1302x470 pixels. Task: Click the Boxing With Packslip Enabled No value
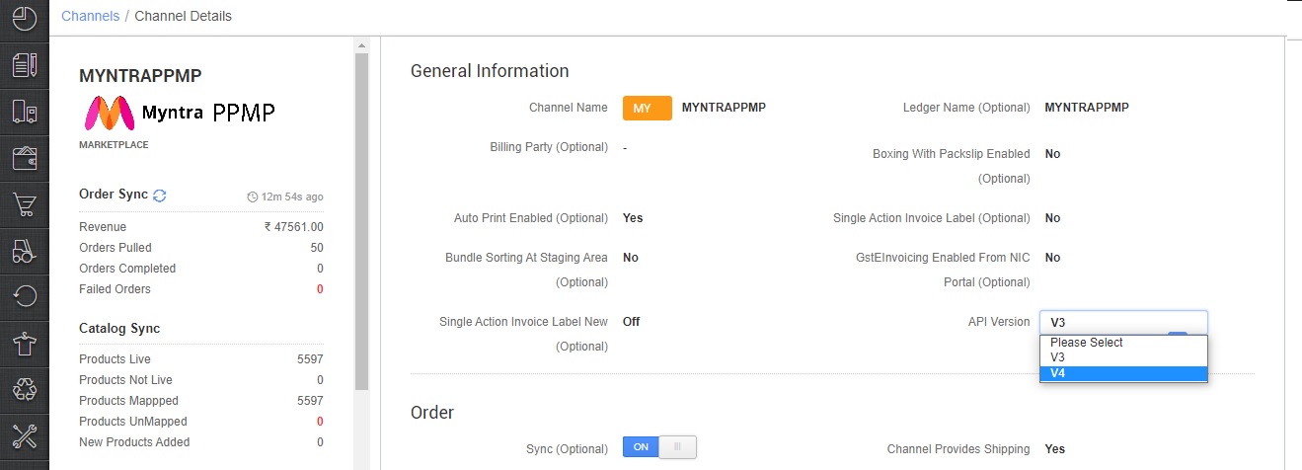coord(1052,154)
